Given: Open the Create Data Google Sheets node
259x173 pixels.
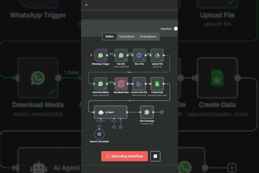Looking at the screenshot, I should click(157, 84).
